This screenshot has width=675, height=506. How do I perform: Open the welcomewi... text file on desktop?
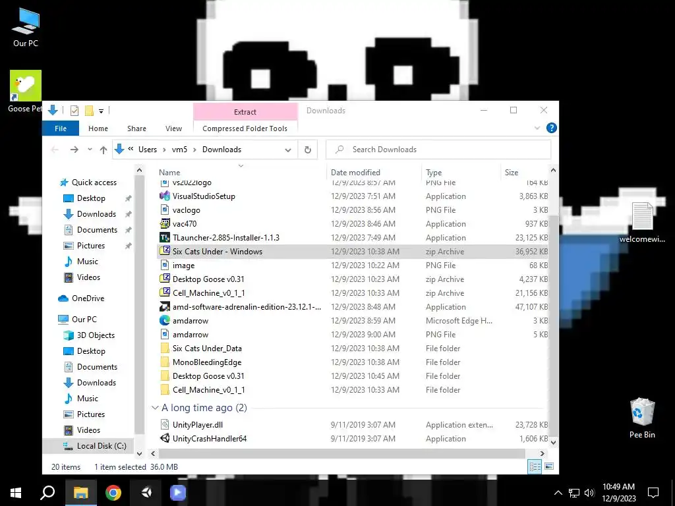pos(642,223)
